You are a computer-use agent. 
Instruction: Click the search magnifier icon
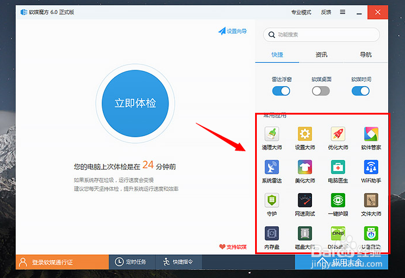271,35
